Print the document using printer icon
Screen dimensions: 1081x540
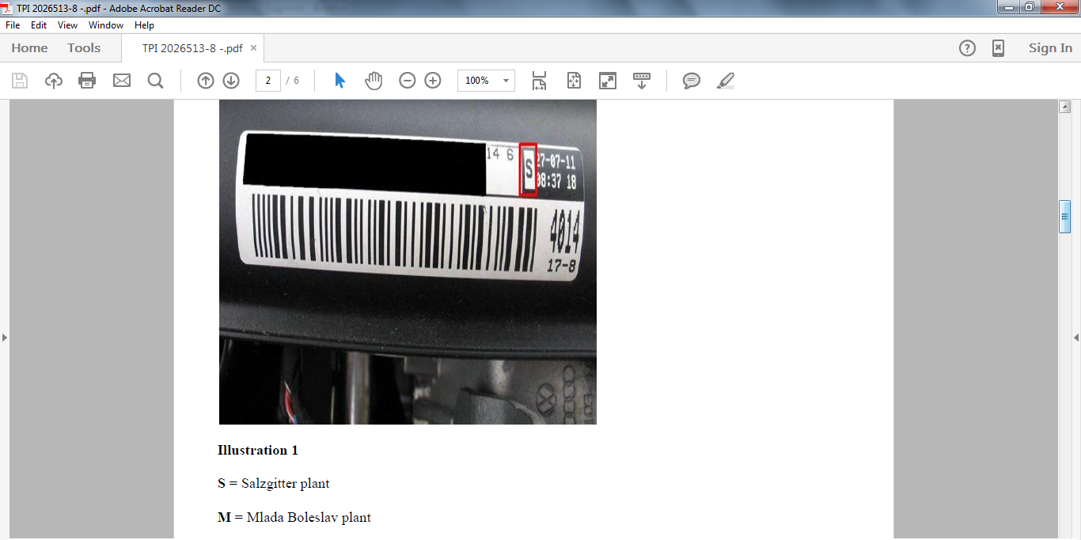[x=87, y=81]
